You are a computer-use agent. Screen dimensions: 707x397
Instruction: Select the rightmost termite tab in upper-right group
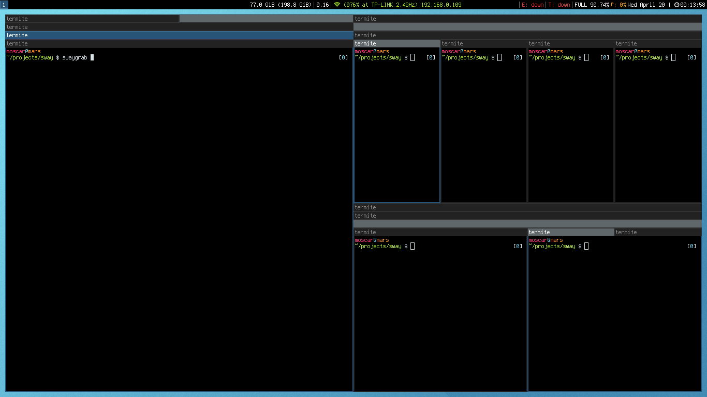pos(658,43)
